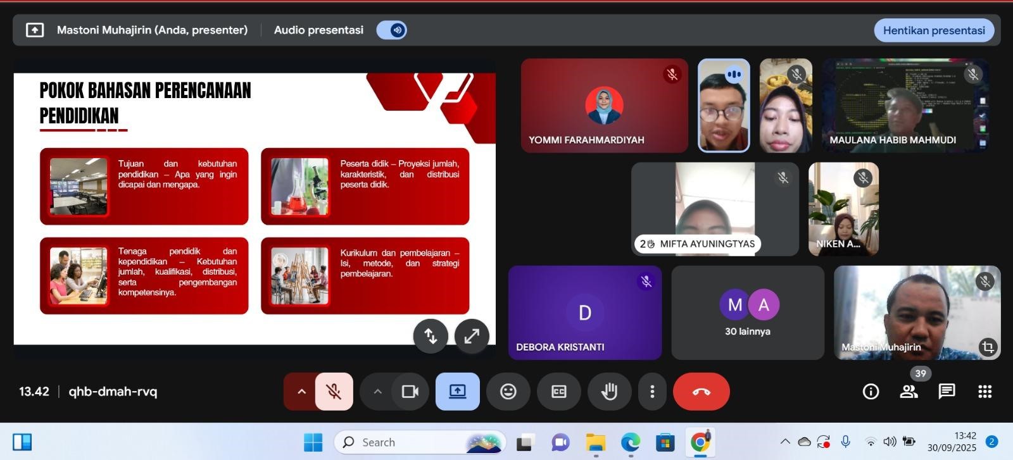Open the 30 lainnya participants tile
The height and width of the screenshot is (460, 1013).
point(748,313)
